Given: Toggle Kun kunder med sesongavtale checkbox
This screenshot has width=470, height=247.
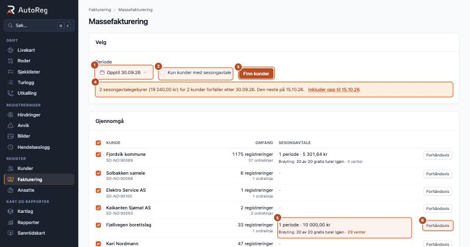Looking at the screenshot, I should tap(163, 72).
